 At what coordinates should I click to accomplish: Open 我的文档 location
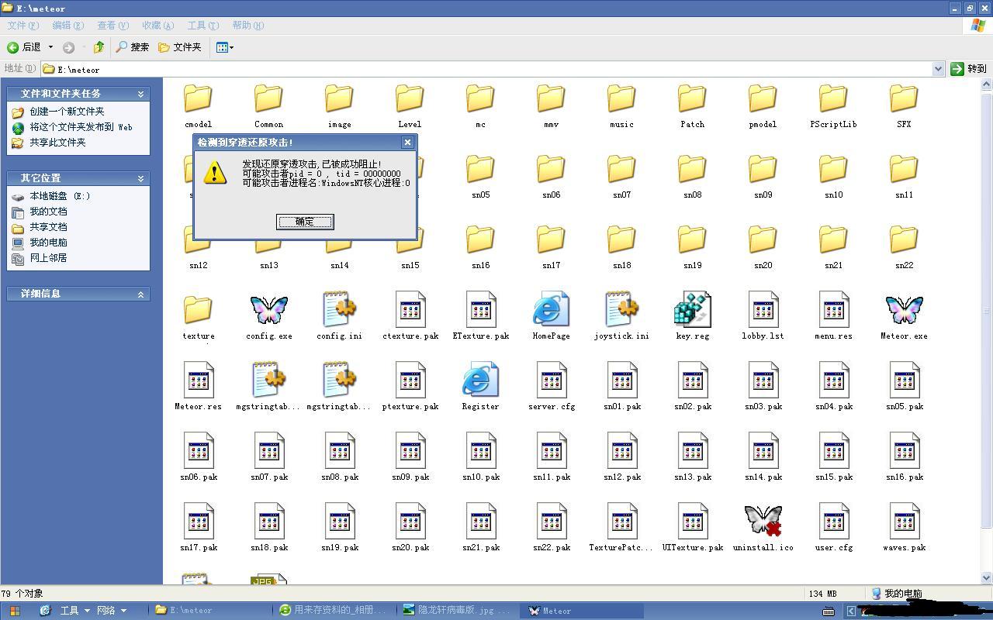(48, 212)
